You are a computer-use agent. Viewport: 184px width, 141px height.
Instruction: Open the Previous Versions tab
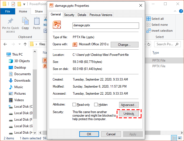pyautogui.click(x=101, y=15)
